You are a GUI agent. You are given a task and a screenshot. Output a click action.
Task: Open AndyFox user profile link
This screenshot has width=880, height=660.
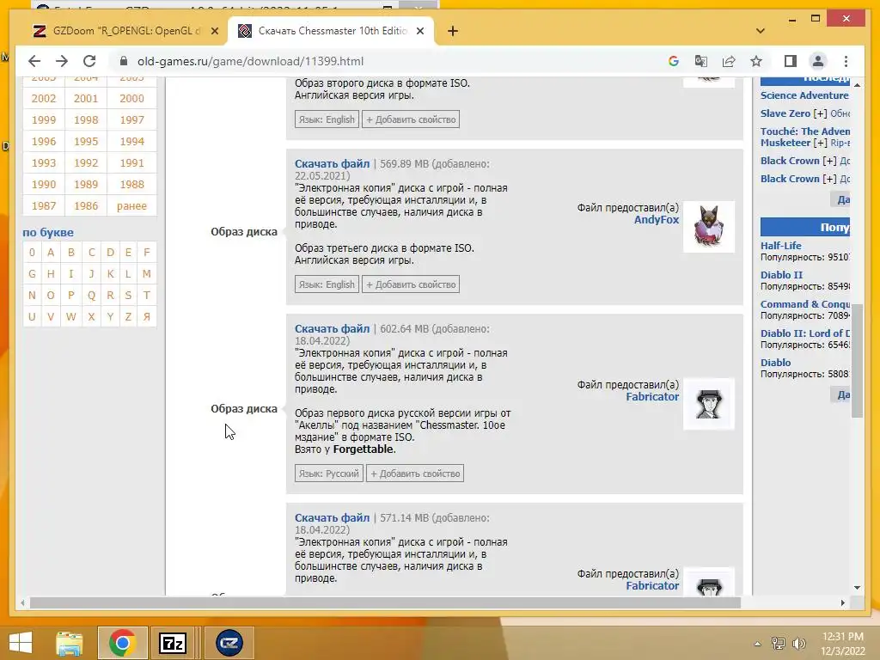(x=656, y=219)
